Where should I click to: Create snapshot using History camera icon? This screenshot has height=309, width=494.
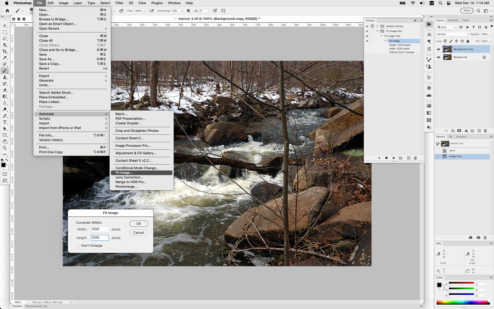pos(478,238)
